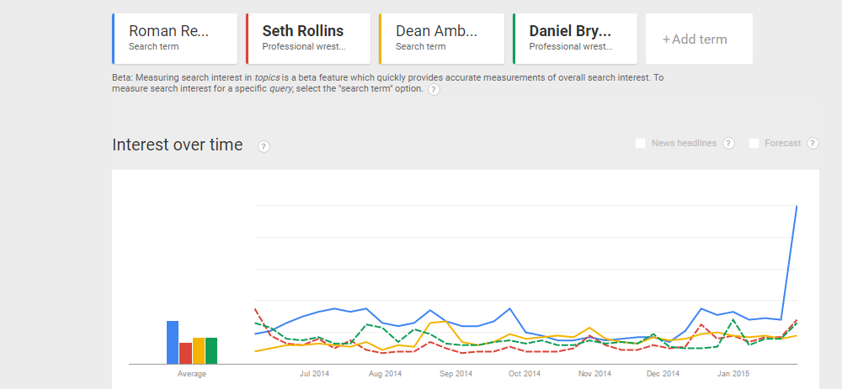Screen dimensions: 842x389
Task: Click the red bar in Average chart
Action: click(185, 353)
